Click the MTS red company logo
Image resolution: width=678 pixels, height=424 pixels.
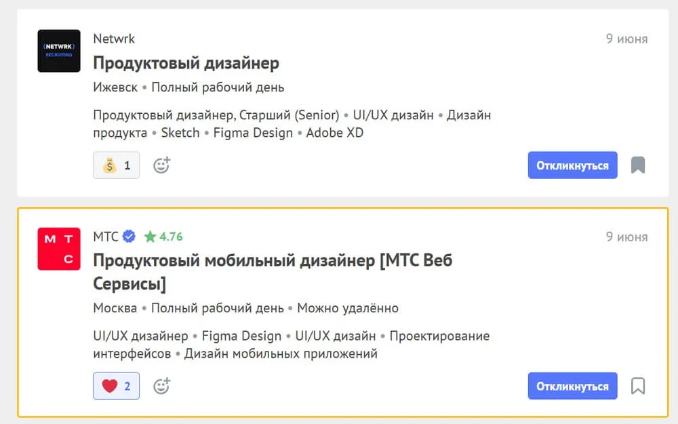(58, 249)
